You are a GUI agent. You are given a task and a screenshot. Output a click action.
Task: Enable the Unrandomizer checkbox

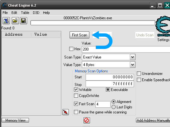click(139, 73)
